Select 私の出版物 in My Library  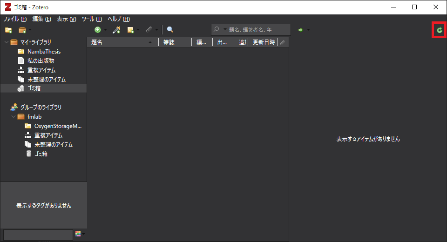tap(41, 60)
